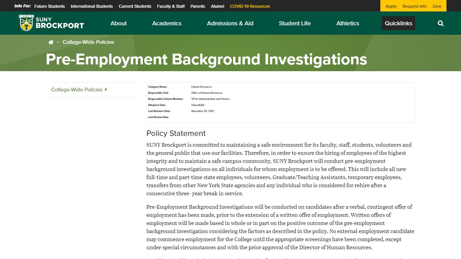Open College-Wide Policies sidebar link
This screenshot has height=259, width=461.
(x=77, y=89)
